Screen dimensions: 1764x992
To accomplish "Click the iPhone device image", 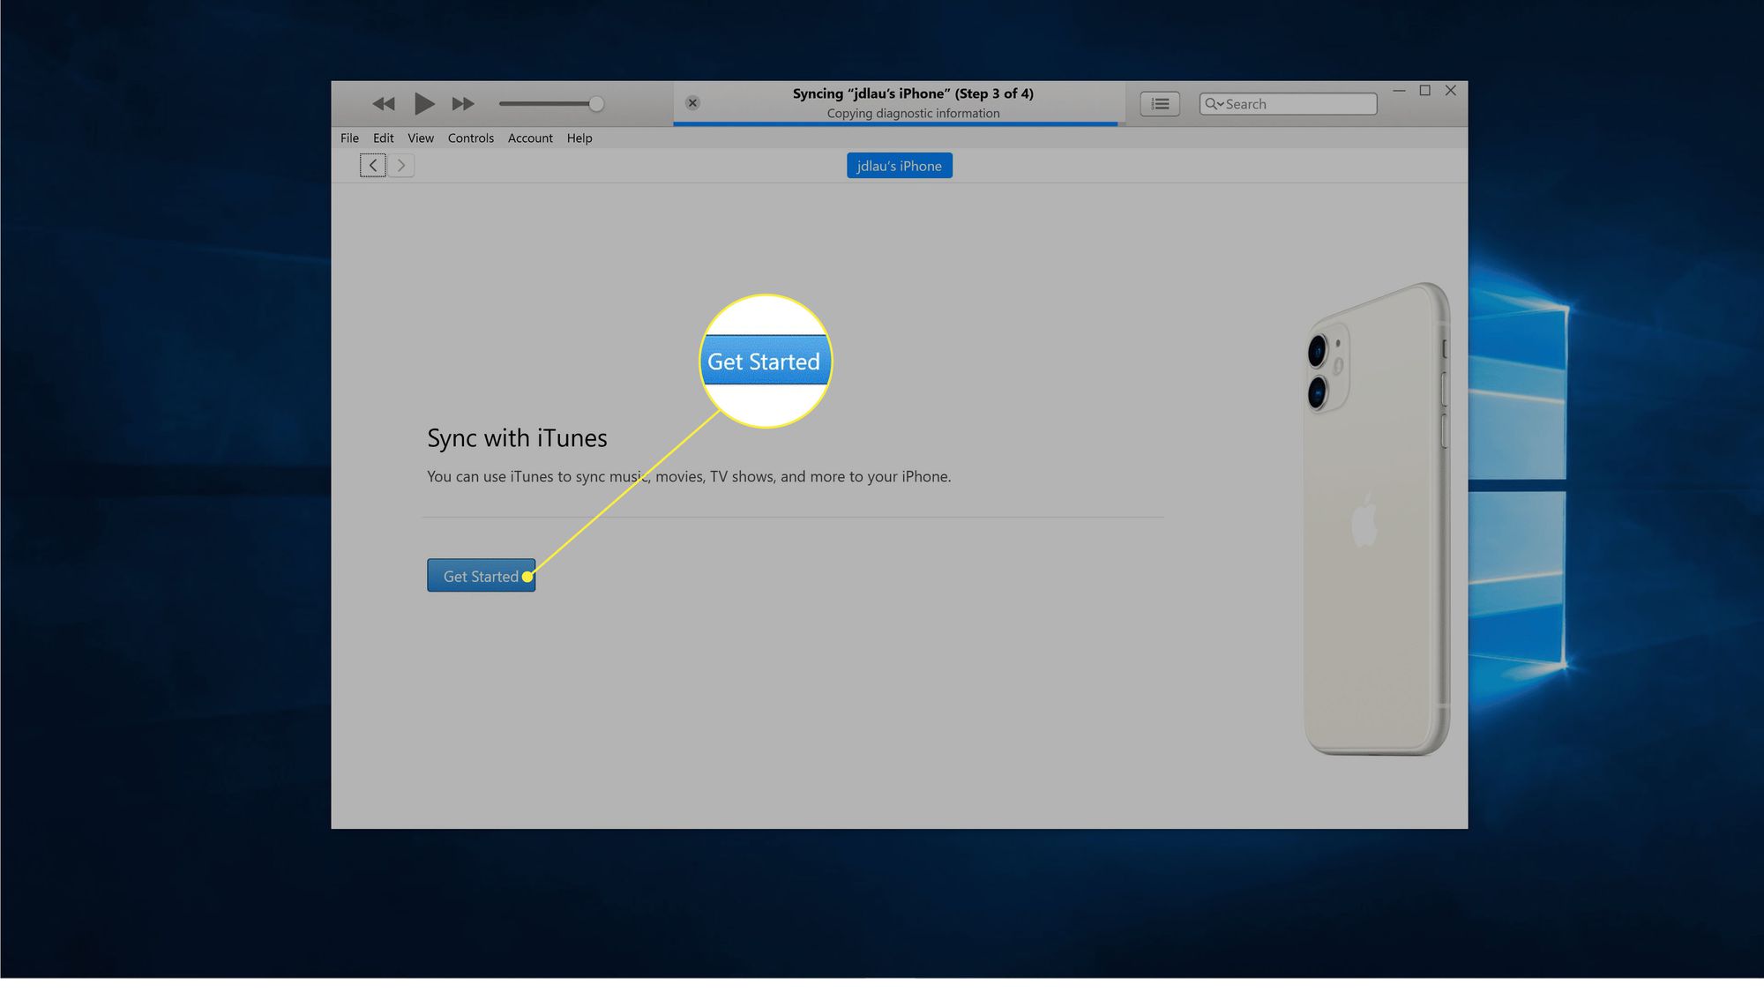I will tap(1377, 518).
